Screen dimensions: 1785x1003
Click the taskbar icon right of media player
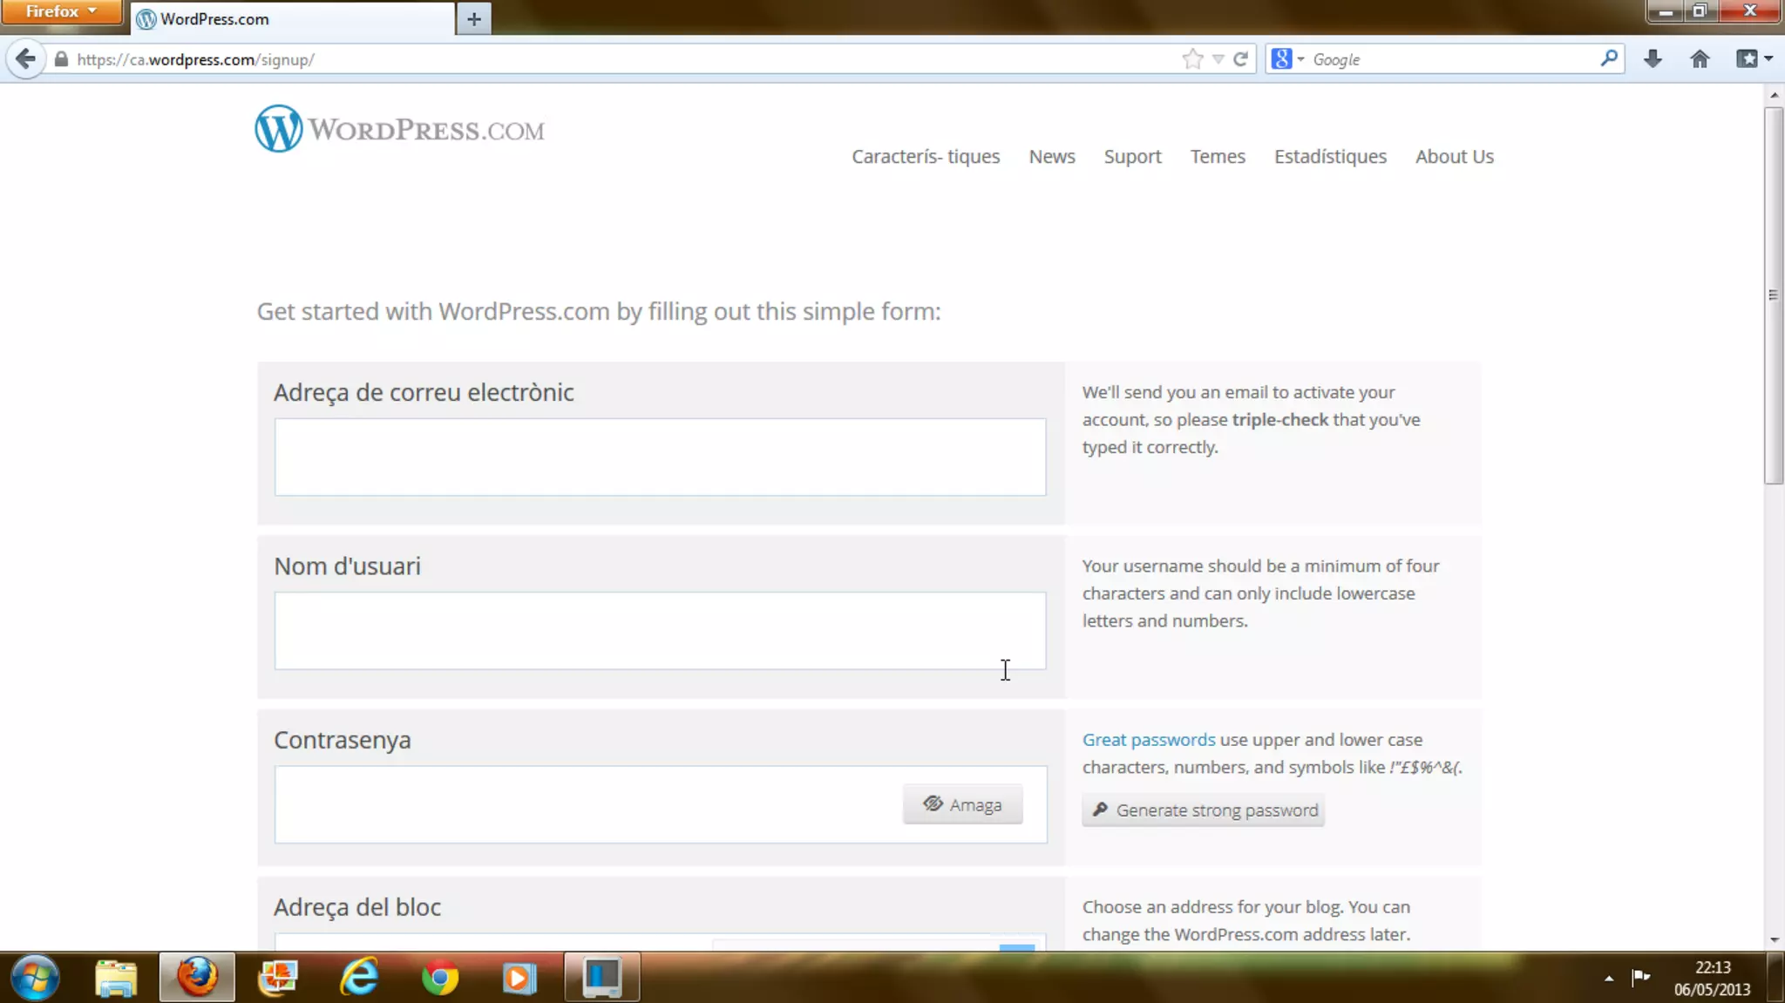(601, 978)
